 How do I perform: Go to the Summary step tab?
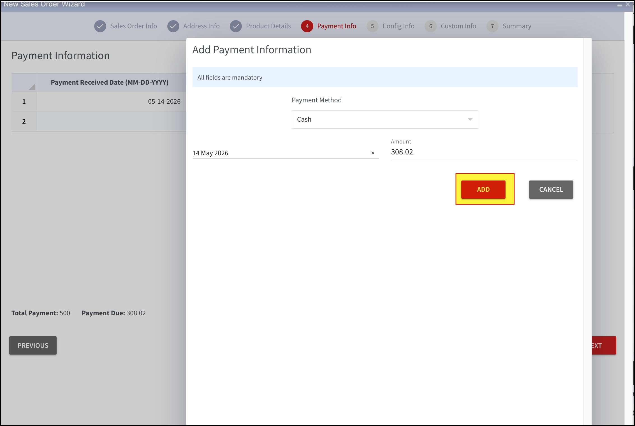(x=517, y=26)
